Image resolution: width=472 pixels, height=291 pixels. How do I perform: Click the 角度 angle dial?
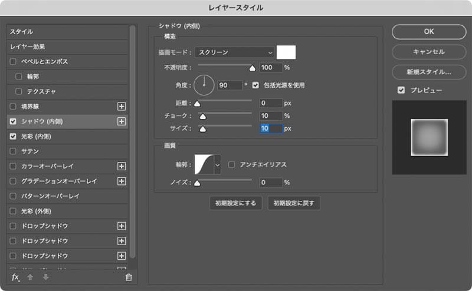click(x=204, y=85)
